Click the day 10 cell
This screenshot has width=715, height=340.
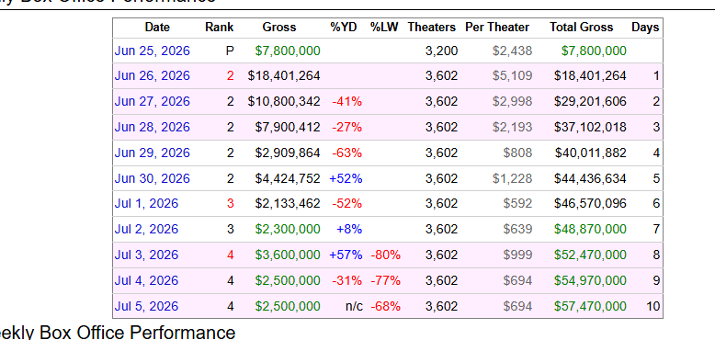pos(653,306)
